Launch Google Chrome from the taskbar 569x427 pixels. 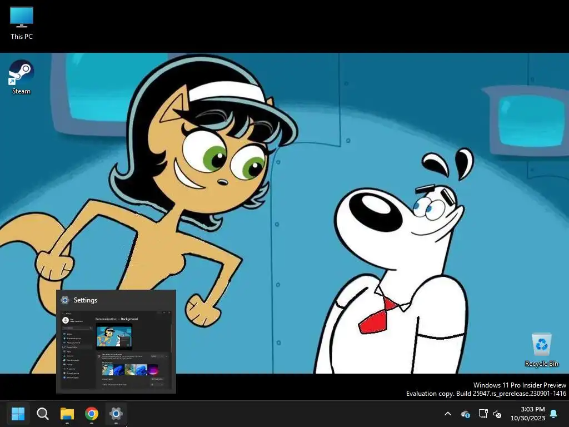click(92, 413)
